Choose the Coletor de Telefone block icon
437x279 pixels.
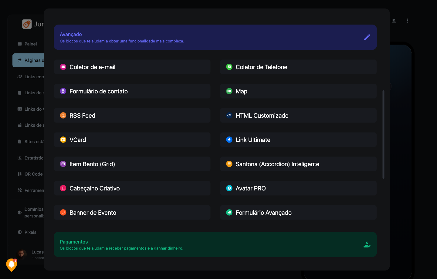pos(229,67)
